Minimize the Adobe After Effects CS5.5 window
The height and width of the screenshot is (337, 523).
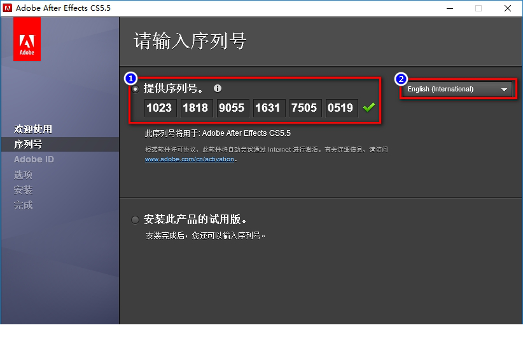tap(450, 8)
